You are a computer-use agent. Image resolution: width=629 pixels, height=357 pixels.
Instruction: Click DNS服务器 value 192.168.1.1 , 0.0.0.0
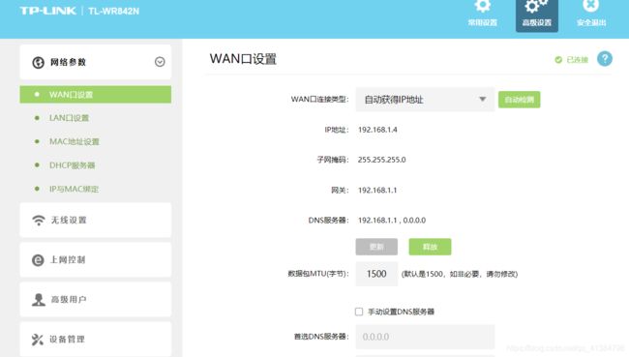(x=392, y=221)
